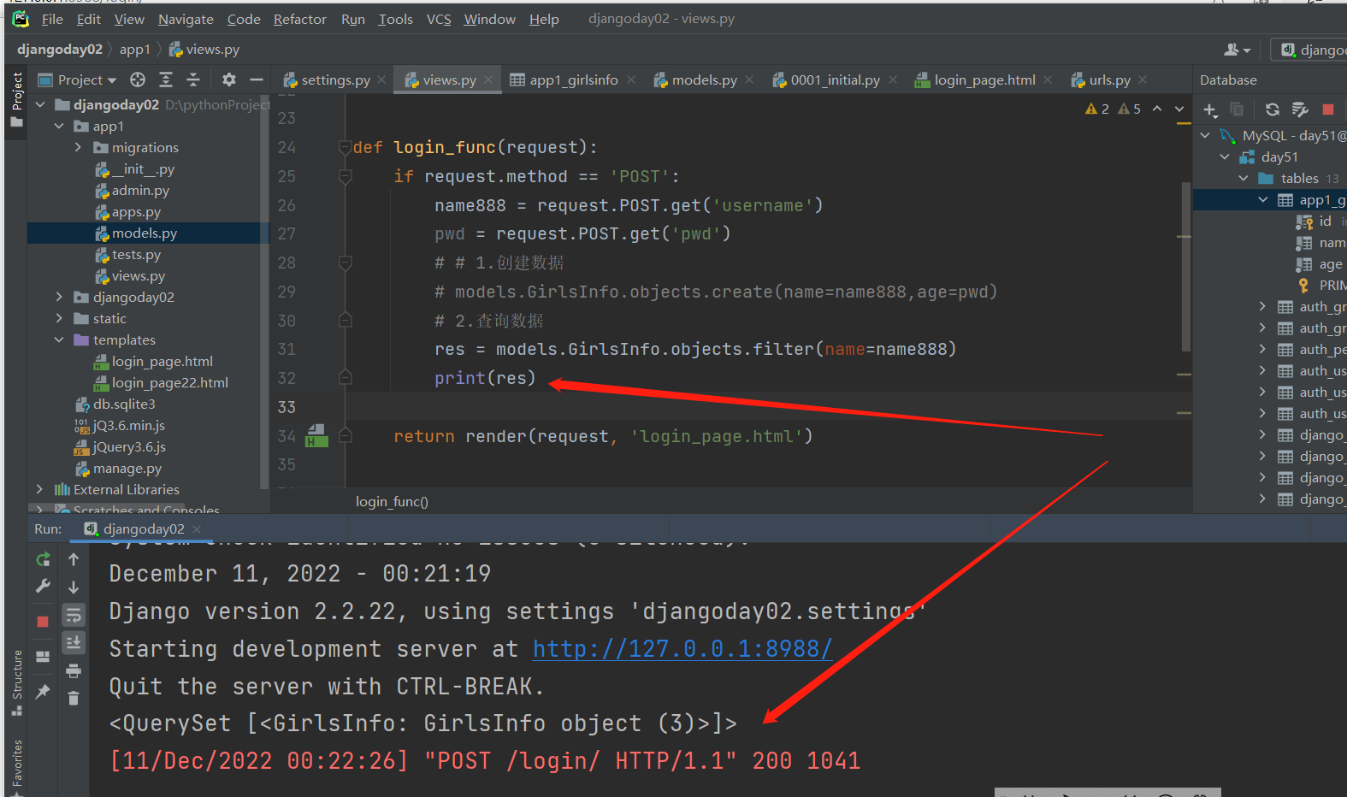
Task: Collapse the MySQL - day51 data source
Action: (1205, 135)
